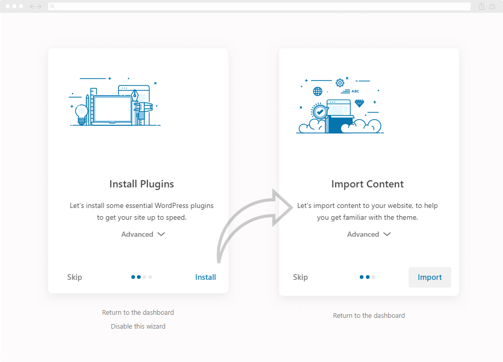The width and height of the screenshot is (503, 362).
Task: Click the browser forward arrow
Action: click(40, 6)
